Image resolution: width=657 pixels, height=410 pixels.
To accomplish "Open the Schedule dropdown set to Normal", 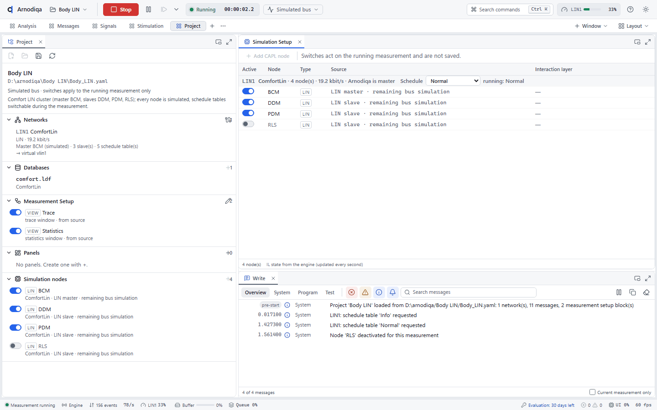I will 453,81.
